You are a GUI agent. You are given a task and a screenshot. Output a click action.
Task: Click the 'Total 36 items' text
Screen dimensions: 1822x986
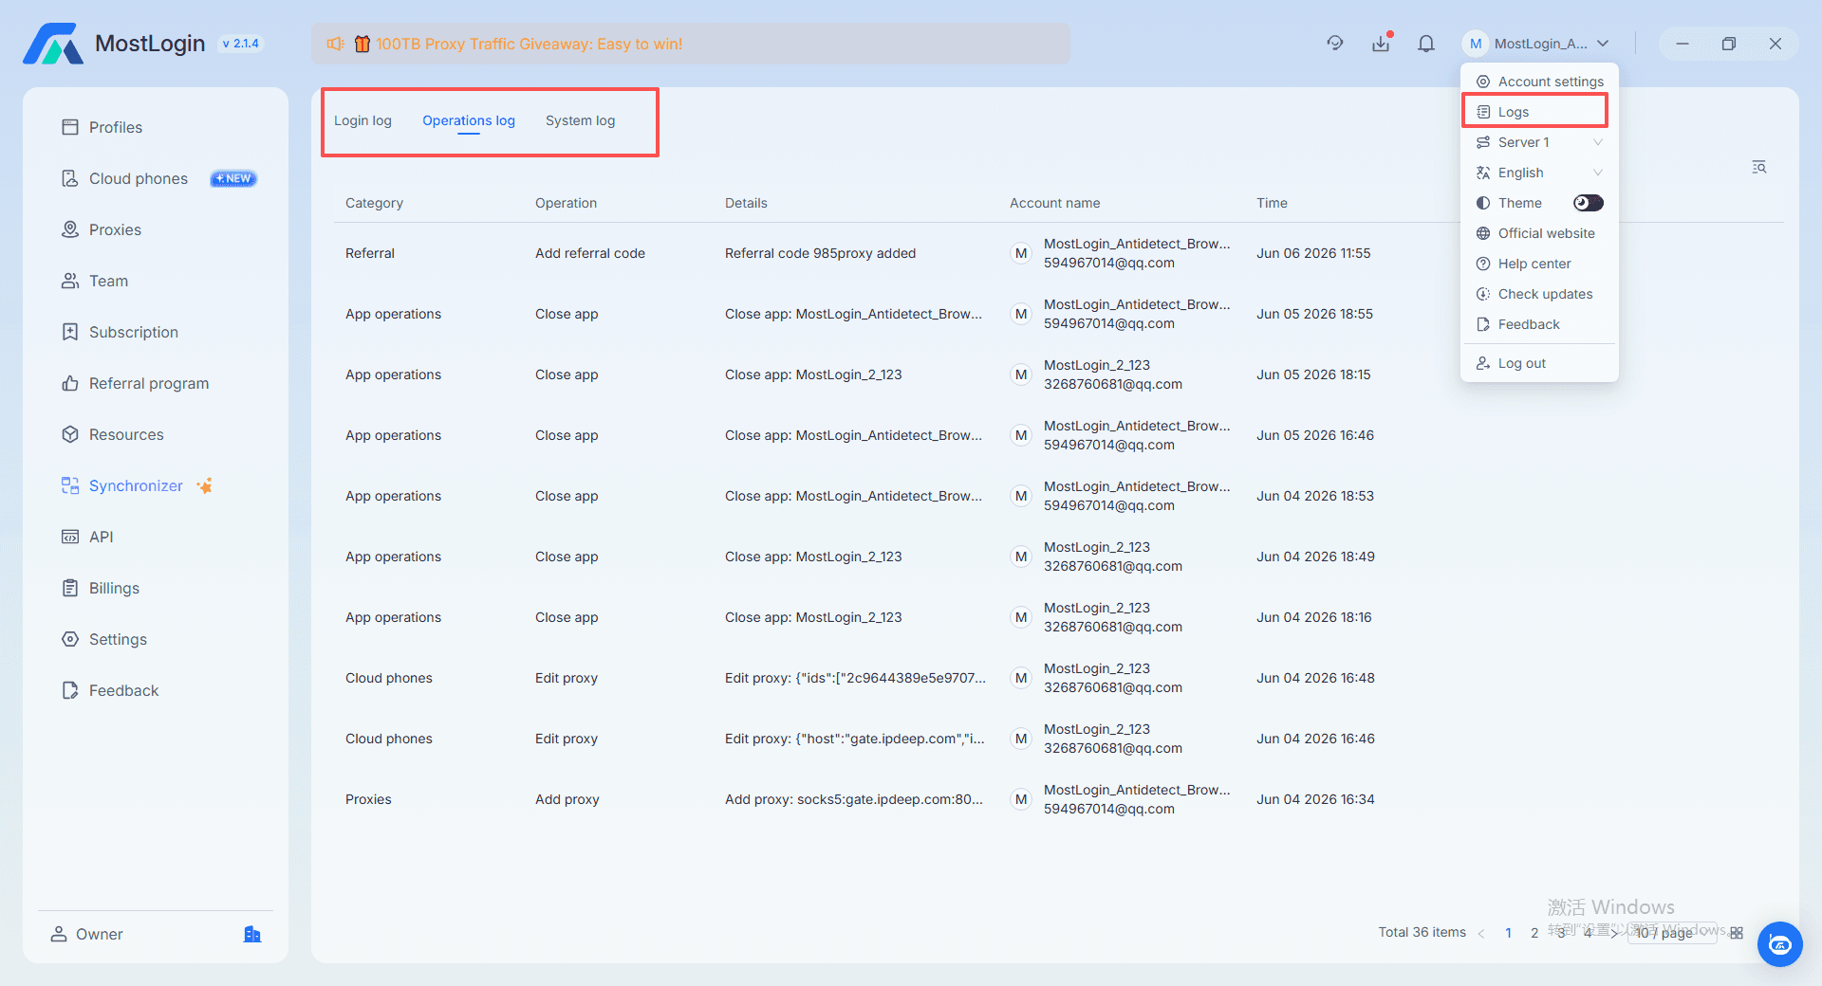point(1422,933)
